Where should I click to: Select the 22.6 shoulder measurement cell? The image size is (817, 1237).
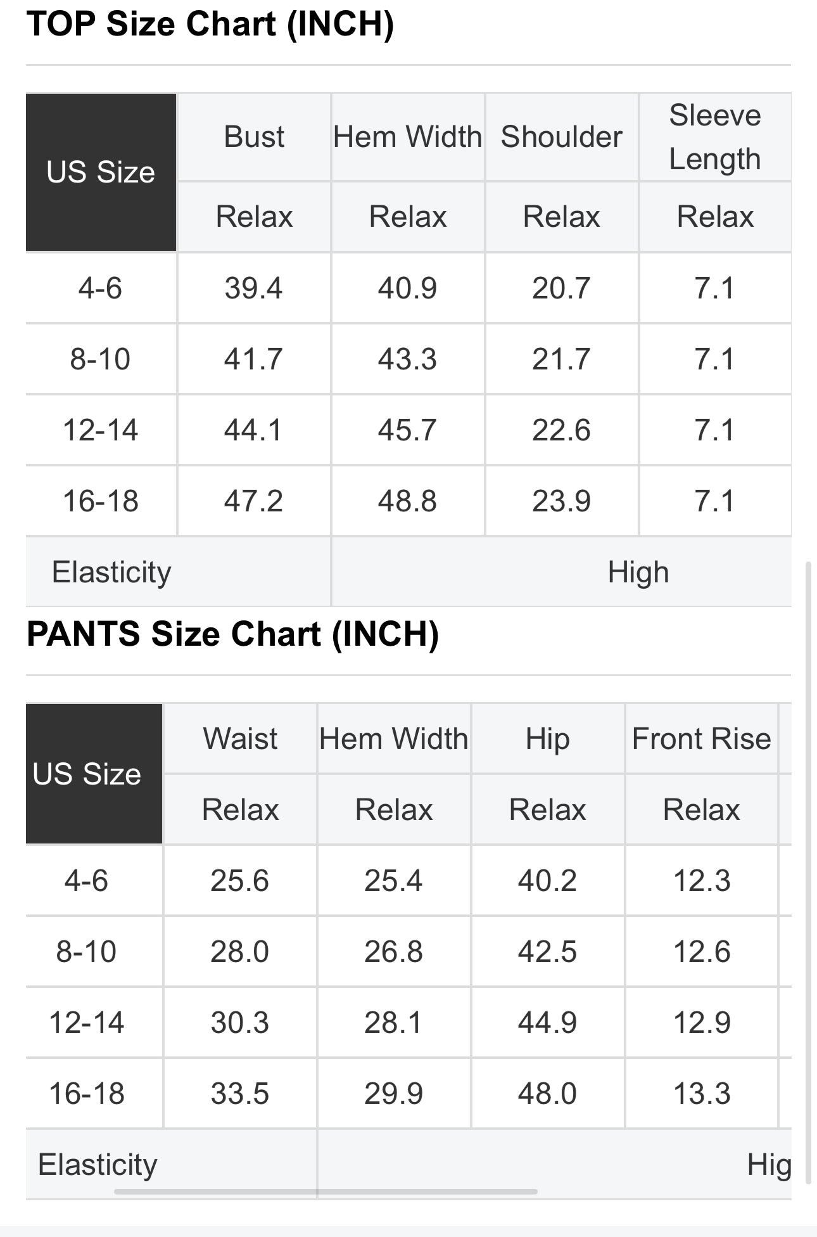561,430
